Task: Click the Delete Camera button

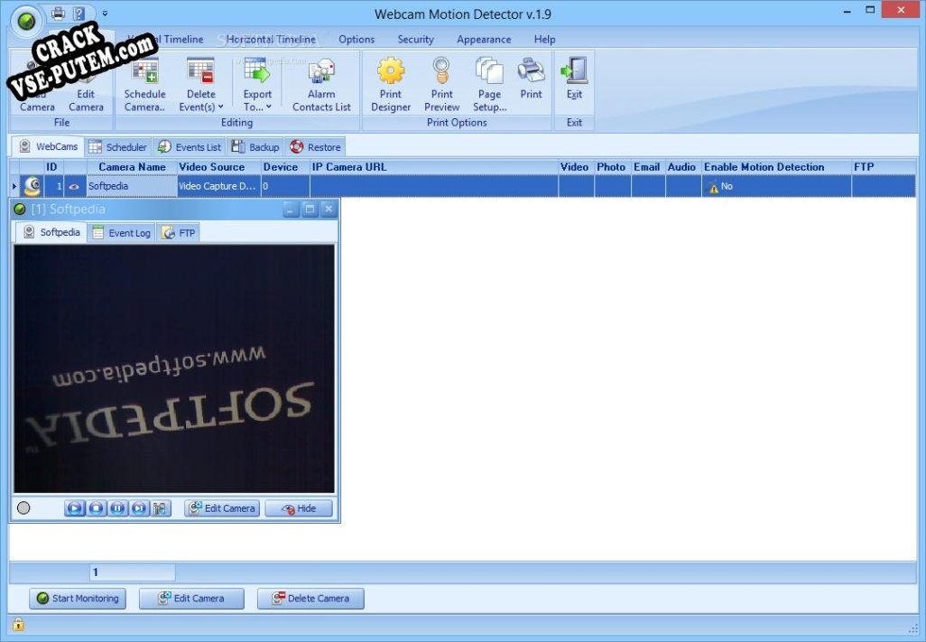Action: coord(310,599)
